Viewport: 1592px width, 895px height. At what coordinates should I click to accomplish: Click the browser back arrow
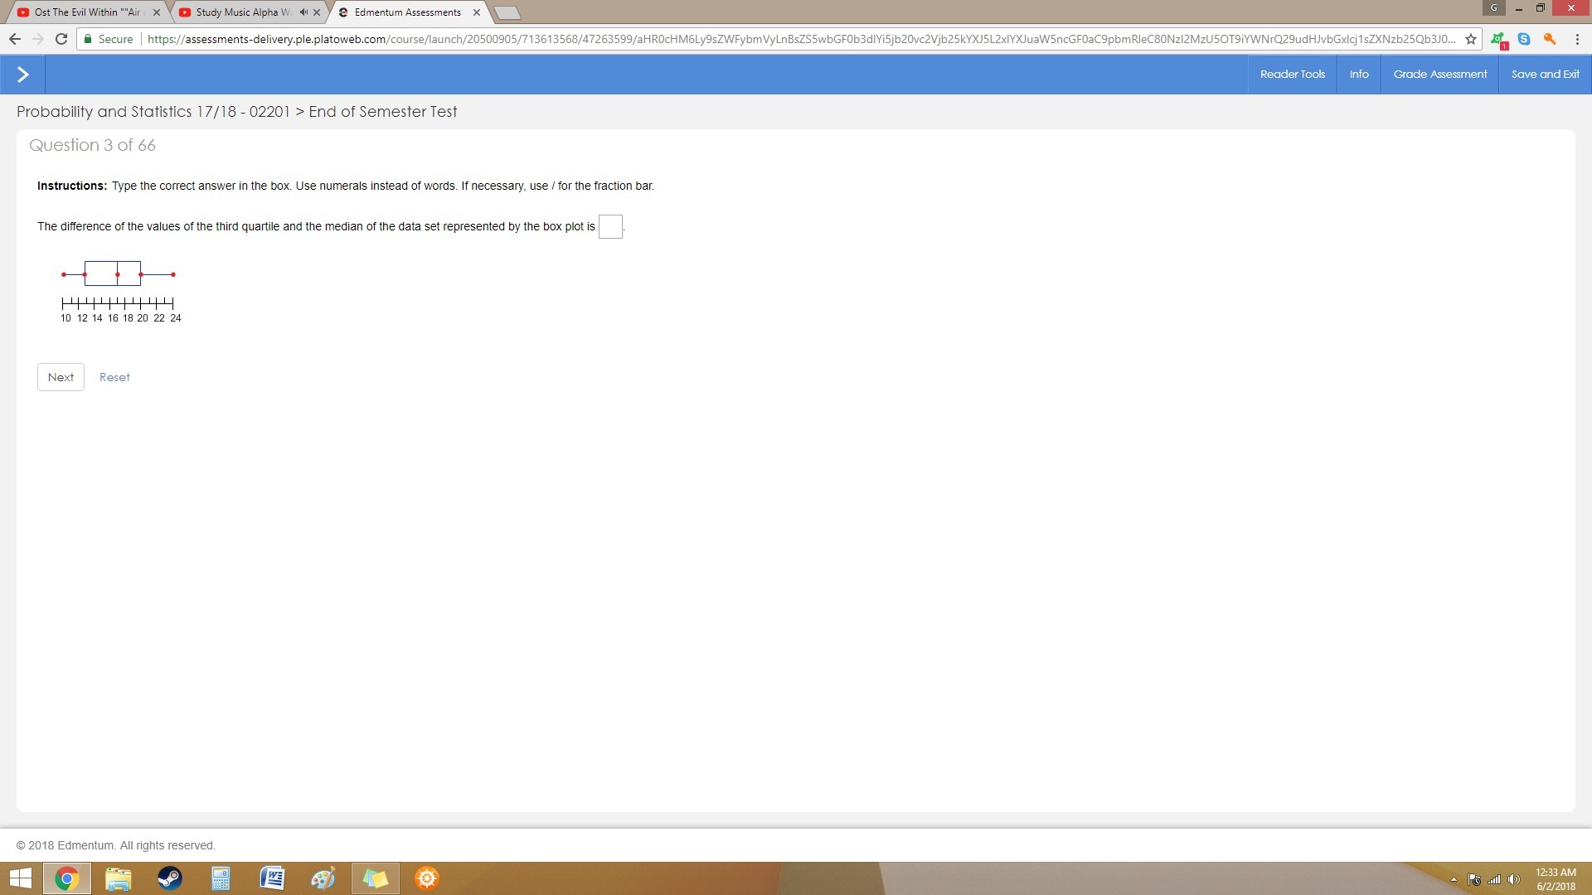tap(15, 39)
